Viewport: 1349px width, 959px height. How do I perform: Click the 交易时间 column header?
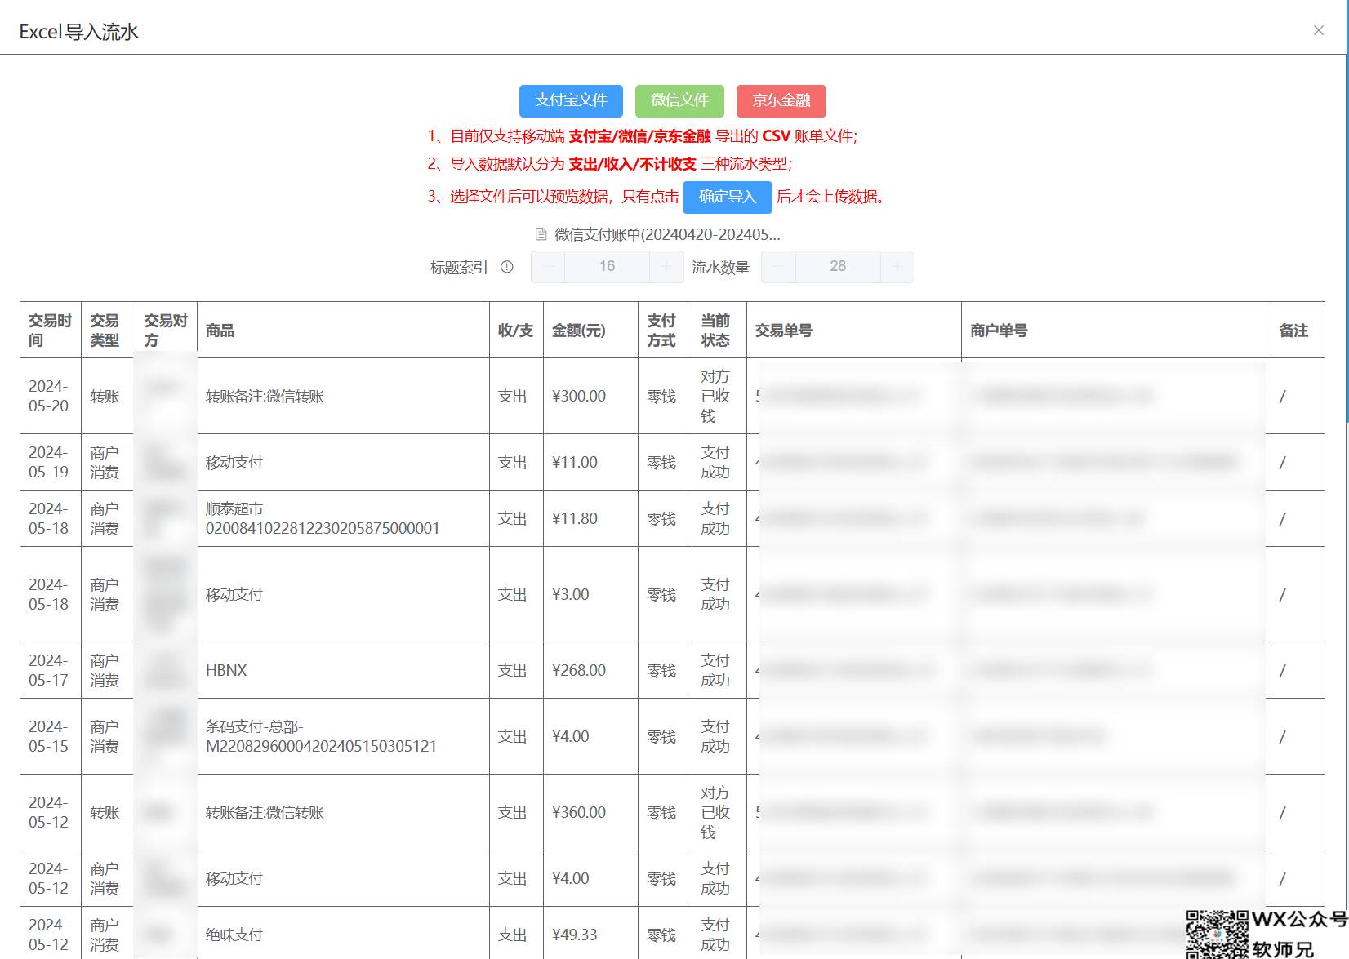click(51, 330)
